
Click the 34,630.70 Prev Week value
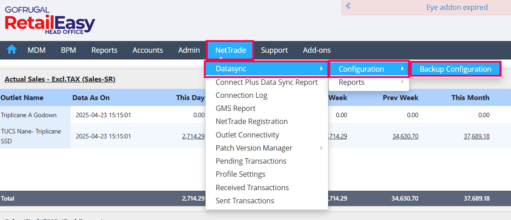[x=405, y=136]
